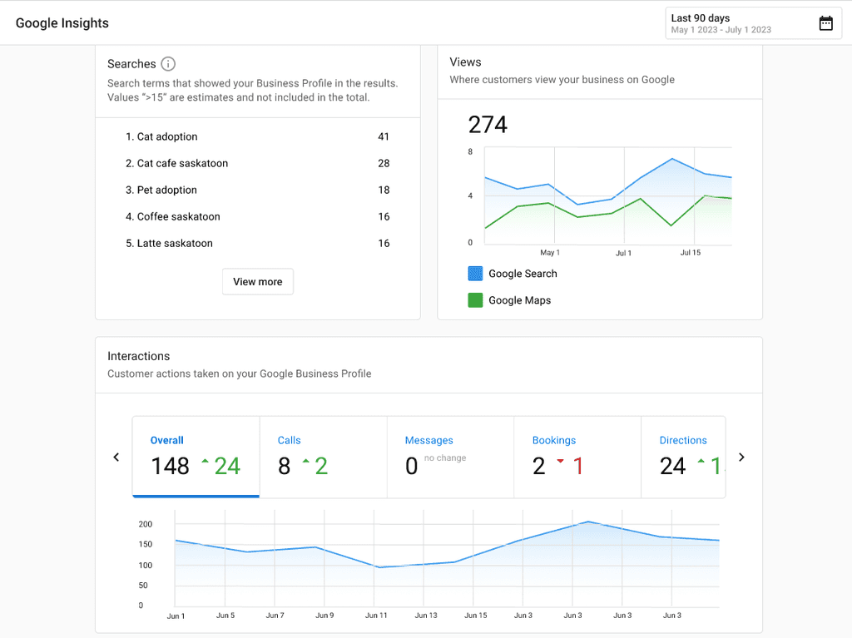
Task: Click the info icon beside Searches
Action: click(x=169, y=64)
